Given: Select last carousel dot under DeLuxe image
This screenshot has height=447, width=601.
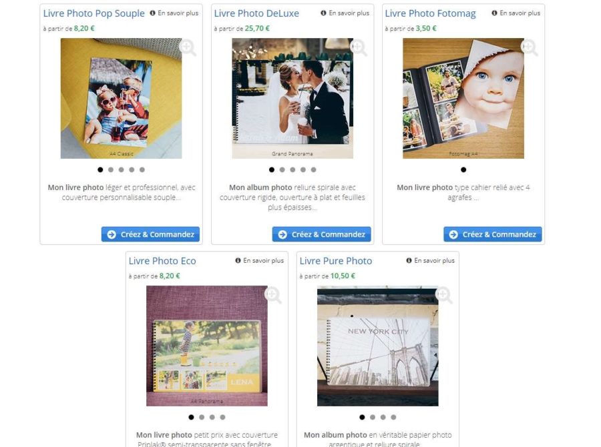Looking at the screenshot, I should (x=314, y=169).
